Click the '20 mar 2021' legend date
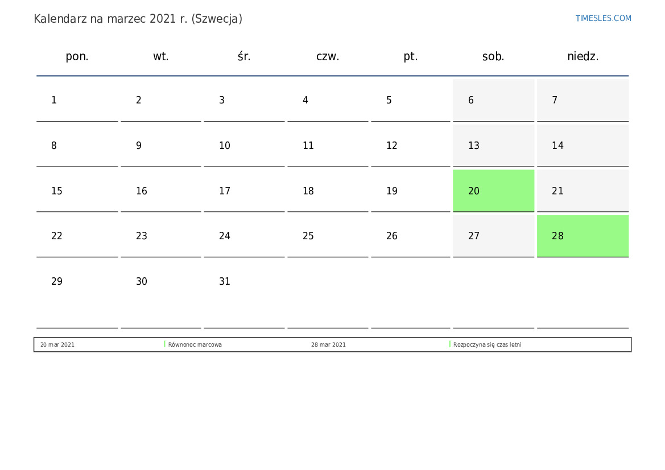This screenshot has width=665, height=470. tap(57, 344)
